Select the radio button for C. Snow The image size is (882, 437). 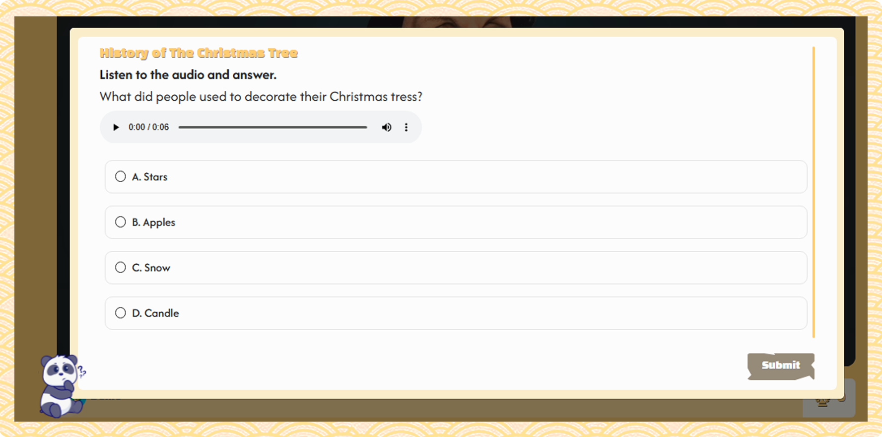tap(121, 268)
